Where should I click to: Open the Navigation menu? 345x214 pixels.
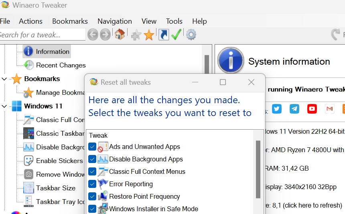click(115, 21)
